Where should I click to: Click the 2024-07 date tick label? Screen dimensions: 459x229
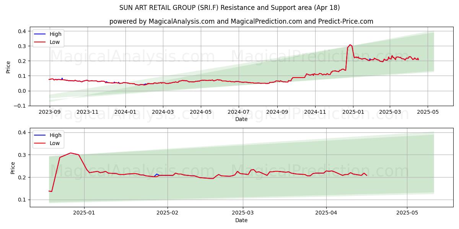click(x=239, y=112)
